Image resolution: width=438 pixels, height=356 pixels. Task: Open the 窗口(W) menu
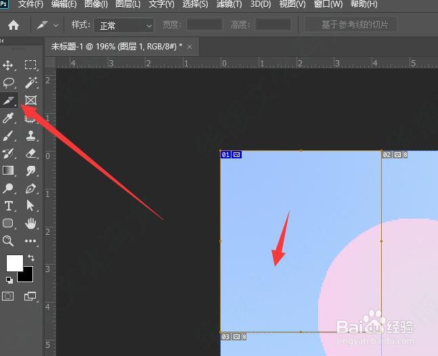tap(328, 5)
